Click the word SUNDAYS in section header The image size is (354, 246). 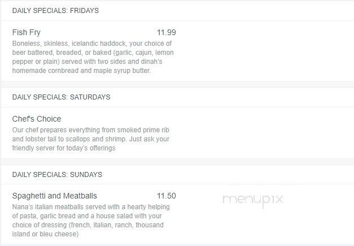click(x=86, y=175)
